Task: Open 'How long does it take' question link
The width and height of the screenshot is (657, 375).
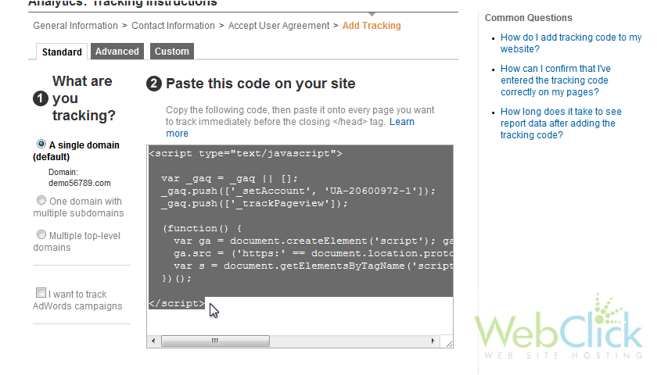Action: tap(561, 123)
